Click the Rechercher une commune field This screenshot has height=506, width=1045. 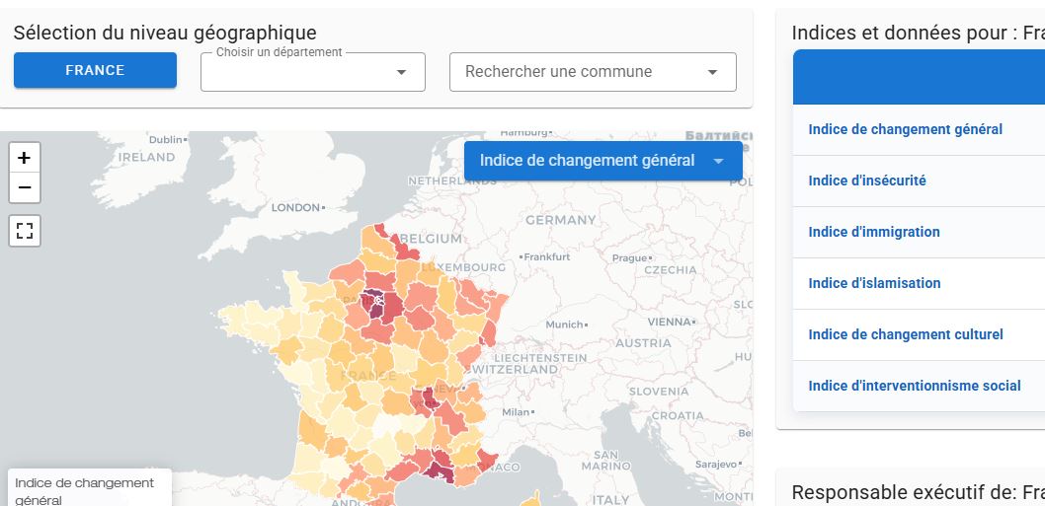coord(578,72)
